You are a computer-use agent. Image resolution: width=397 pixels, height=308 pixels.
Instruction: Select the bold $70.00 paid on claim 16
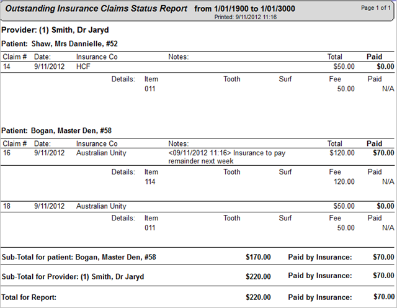click(x=383, y=153)
